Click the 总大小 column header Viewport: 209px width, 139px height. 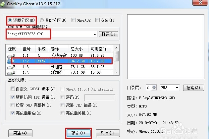78,49
